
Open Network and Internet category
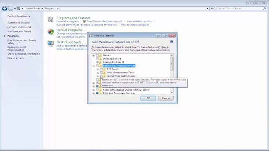click(19, 27)
